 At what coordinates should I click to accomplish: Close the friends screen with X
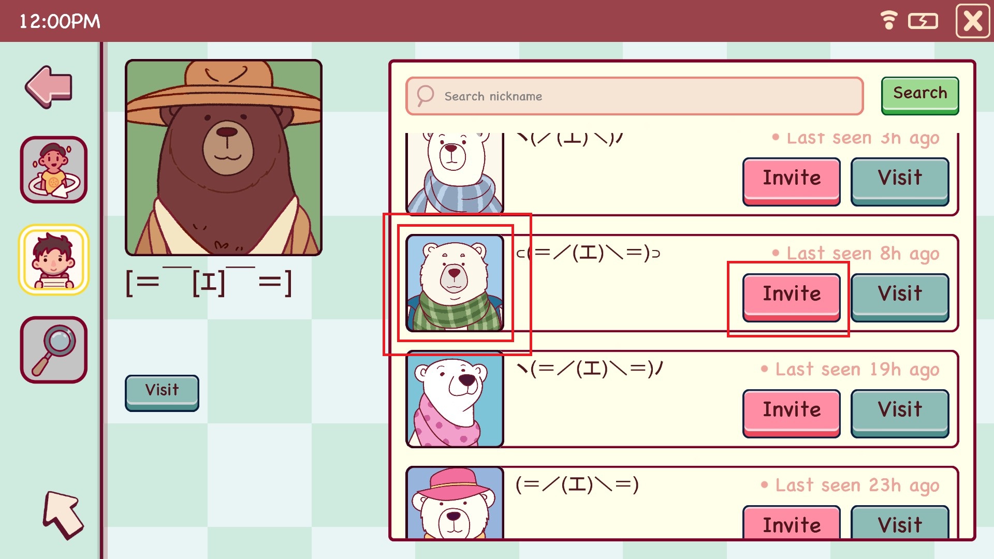[x=973, y=21]
